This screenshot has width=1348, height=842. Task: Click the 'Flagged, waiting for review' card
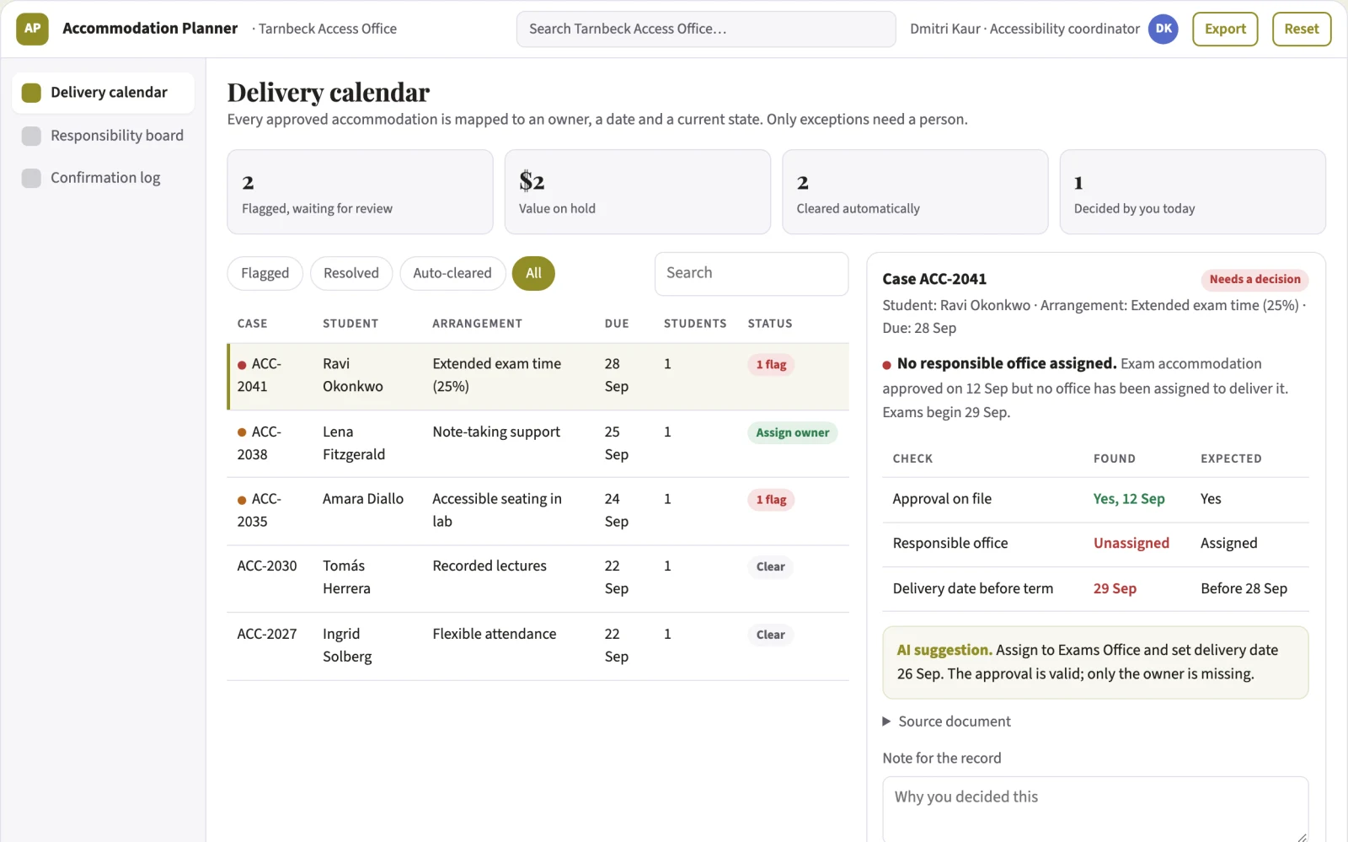pos(360,192)
